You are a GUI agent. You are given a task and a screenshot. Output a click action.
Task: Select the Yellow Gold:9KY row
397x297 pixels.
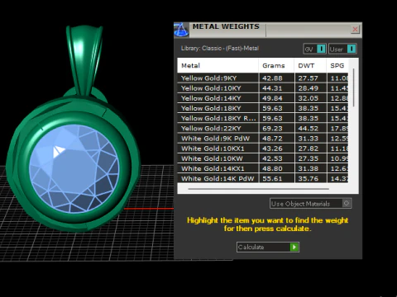point(263,78)
